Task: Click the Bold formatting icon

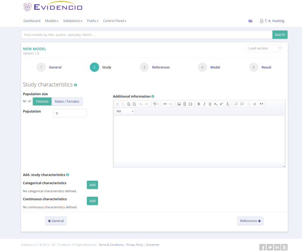Action: [x=199, y=104]
